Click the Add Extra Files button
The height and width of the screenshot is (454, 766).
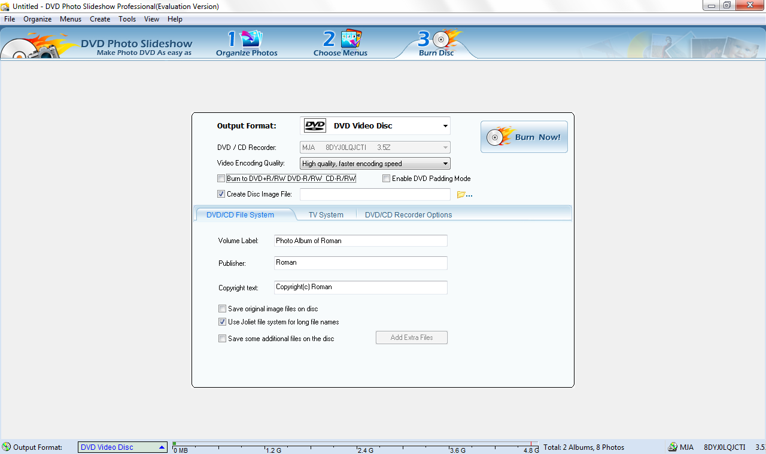point(412,338)
